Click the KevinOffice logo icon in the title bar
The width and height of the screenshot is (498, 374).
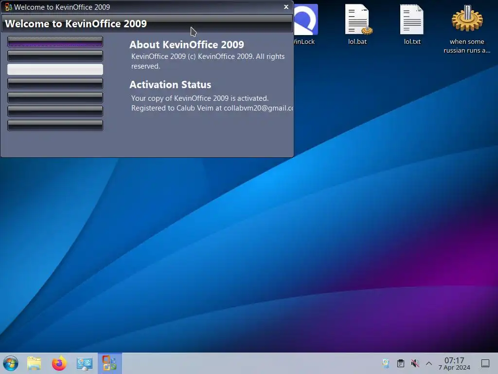[8, 7]
